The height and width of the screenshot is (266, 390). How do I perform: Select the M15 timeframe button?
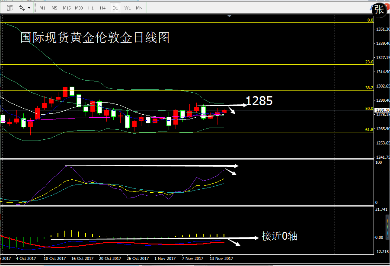point(67,8)
